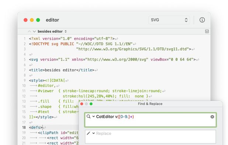Image resolution: width=228 pixels, height=145 pixels.
Task: Click the ']]></style>' line
Action: pos(41,117)
